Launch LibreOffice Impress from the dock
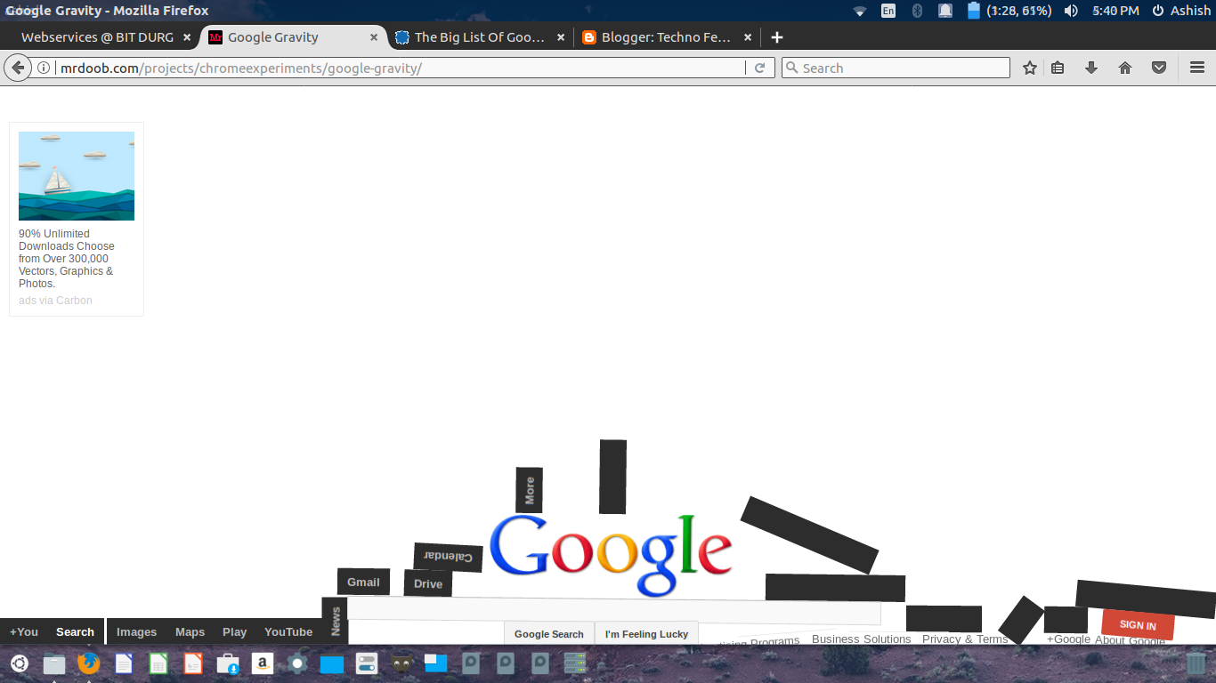1216x683 pixels. [193, 663]
